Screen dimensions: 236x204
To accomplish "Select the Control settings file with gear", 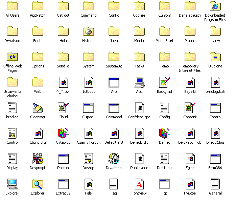I will [x=13, y=133].
